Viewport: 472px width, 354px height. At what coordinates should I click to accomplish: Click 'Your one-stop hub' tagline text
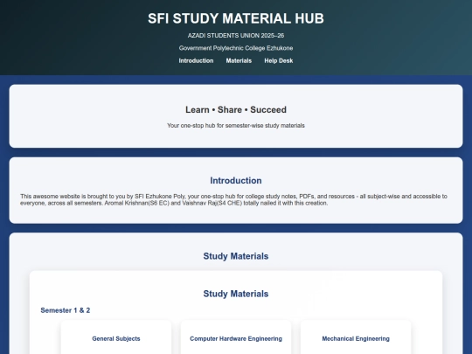[236, 126]
